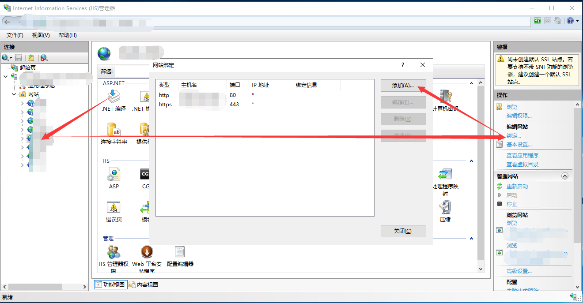Image resolution: width=583 pixels, height=303 pixels.
Task: Click the 浏览 magnifier icon under 操作
Action: (x=500, y=107)
